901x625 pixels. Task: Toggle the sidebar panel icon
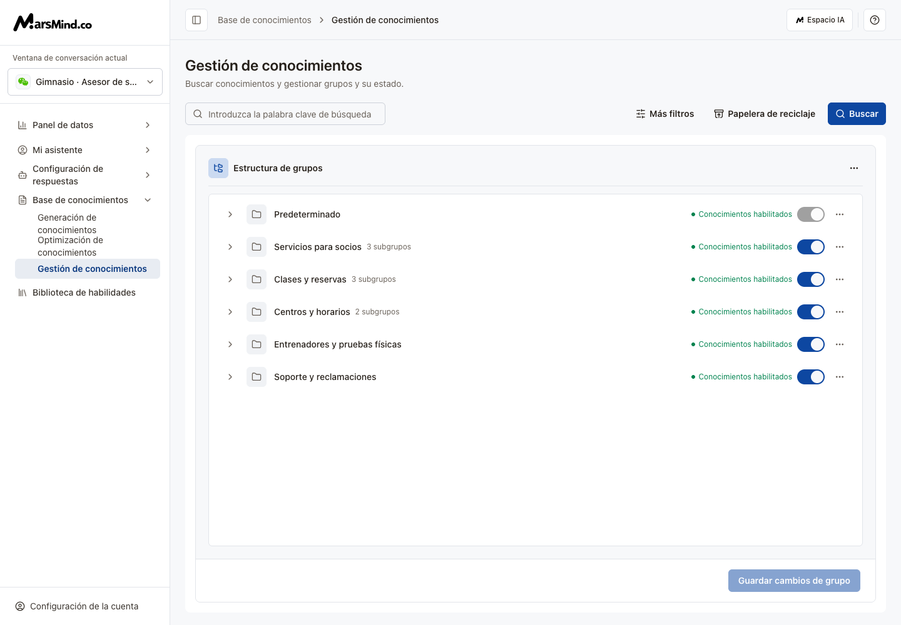196,20
